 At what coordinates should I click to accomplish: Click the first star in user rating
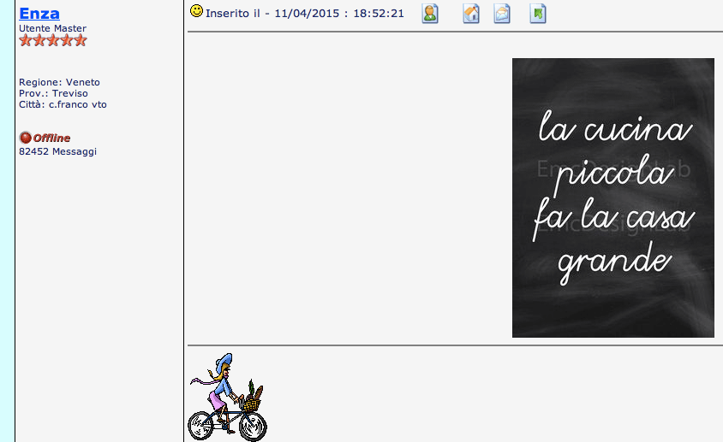click(25, 40)
